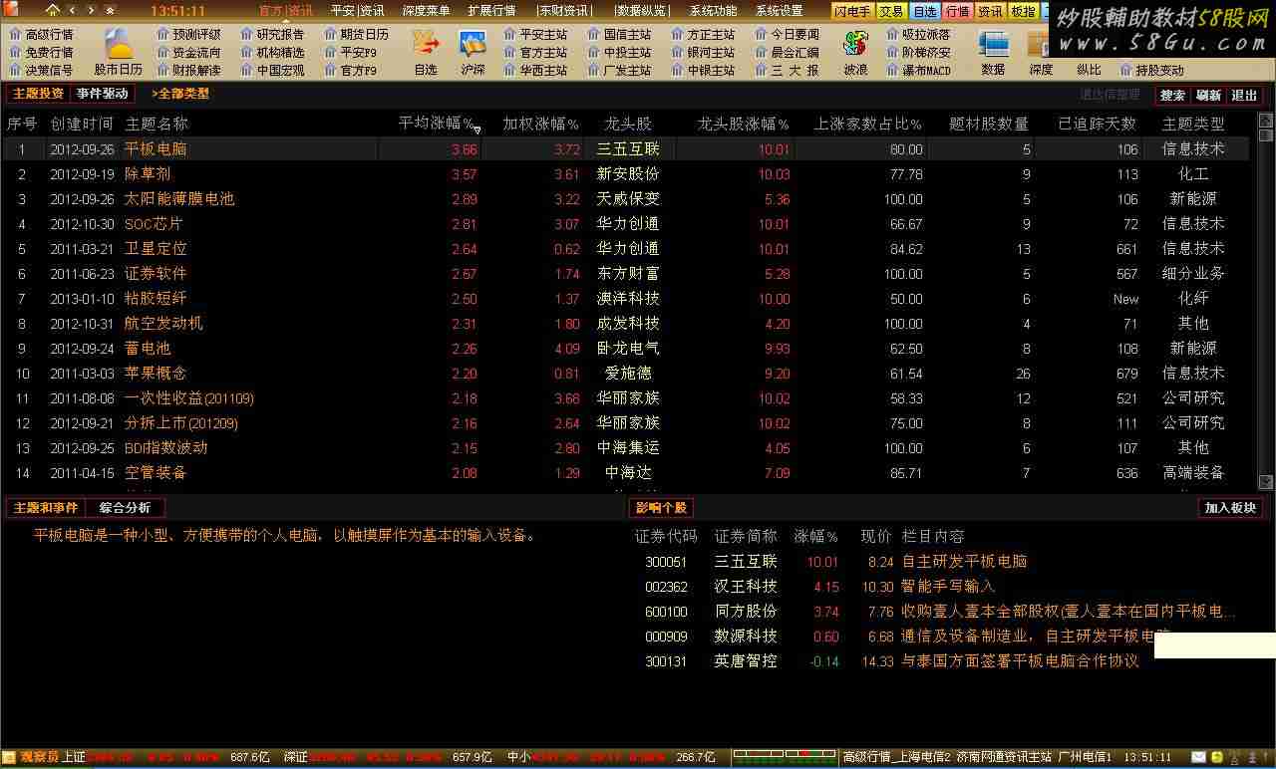Expand the >全部类型 filter
The height and width of the screenshot is (769, 1276).
[x=179, y=94]
